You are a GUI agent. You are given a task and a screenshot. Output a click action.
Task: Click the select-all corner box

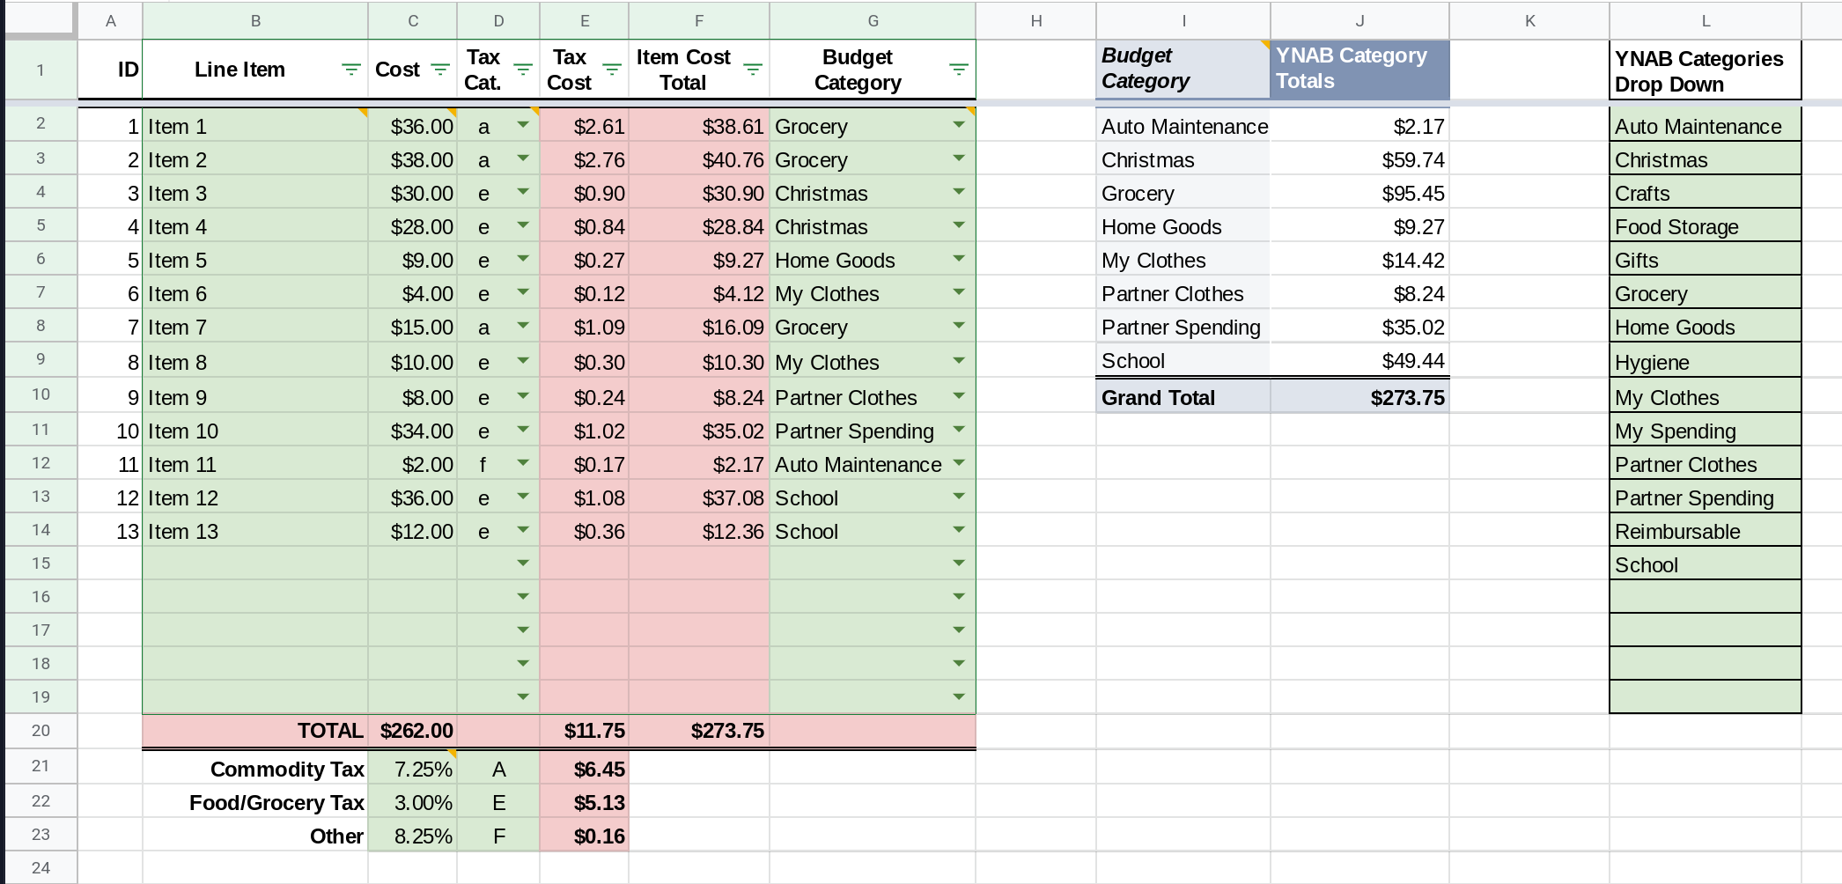(x=41, y=19)
